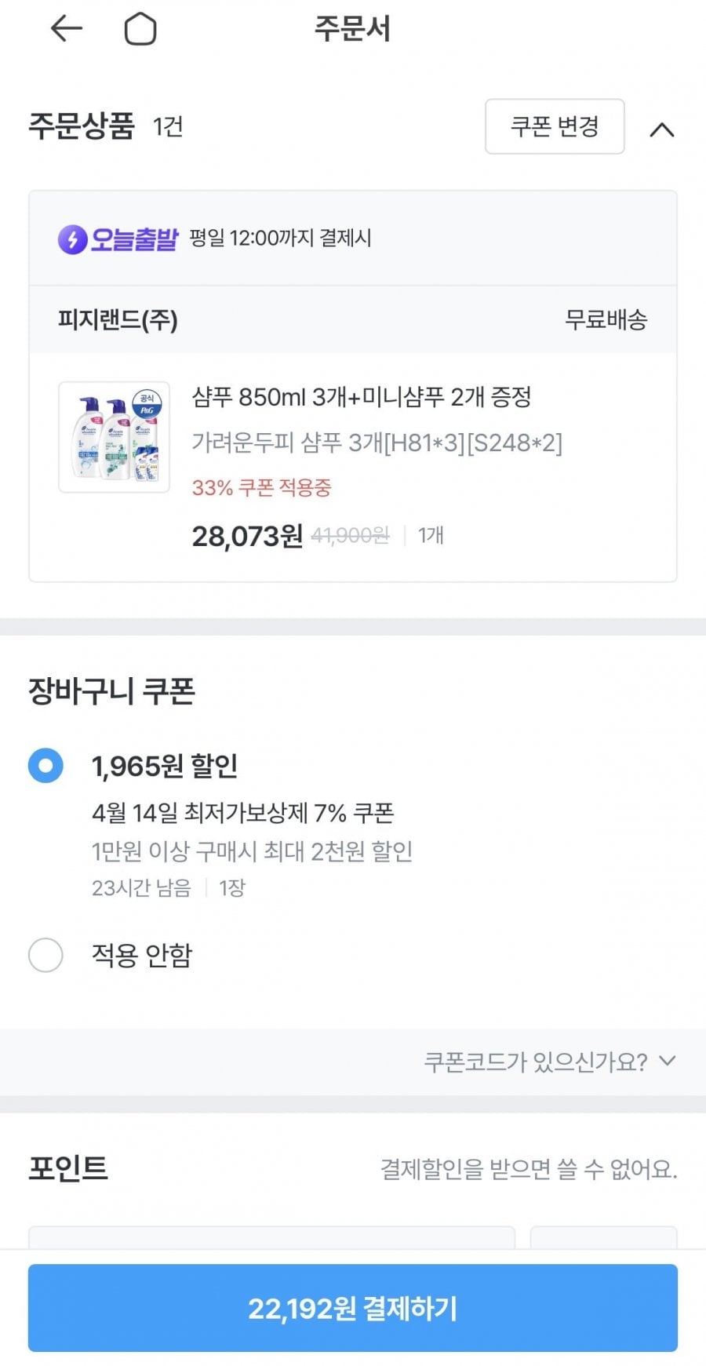Select the 1,965원 할인 coupon radio button
Screen dimensions: 706x1366
point(45,765)
